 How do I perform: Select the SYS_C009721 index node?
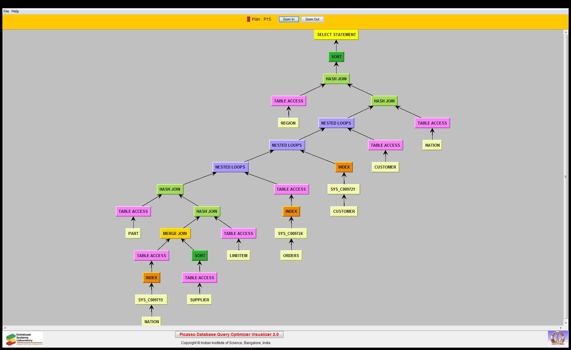coord(343,189)
